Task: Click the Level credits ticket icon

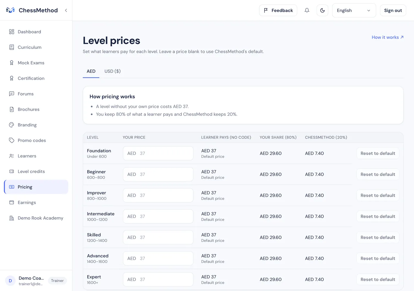Action: 12,171
